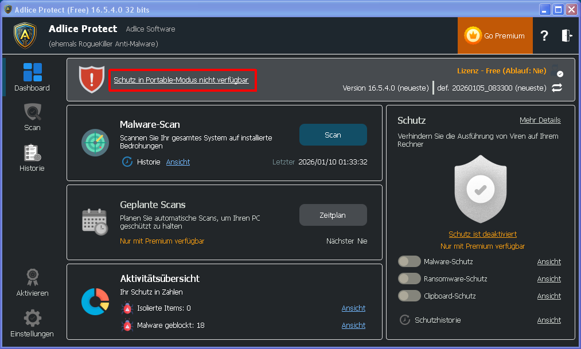This screenshot has width=581, height=349.
Task: Start a scan with the Scan button
Action: tap(333, 135)
